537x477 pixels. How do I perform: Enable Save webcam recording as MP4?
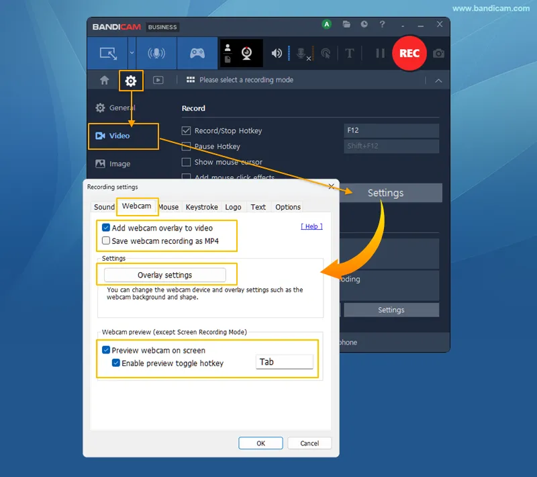(106, 241)
